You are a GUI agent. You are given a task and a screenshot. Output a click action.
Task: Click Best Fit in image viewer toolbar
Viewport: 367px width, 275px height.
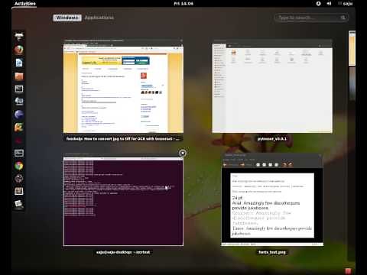[277, 165]
